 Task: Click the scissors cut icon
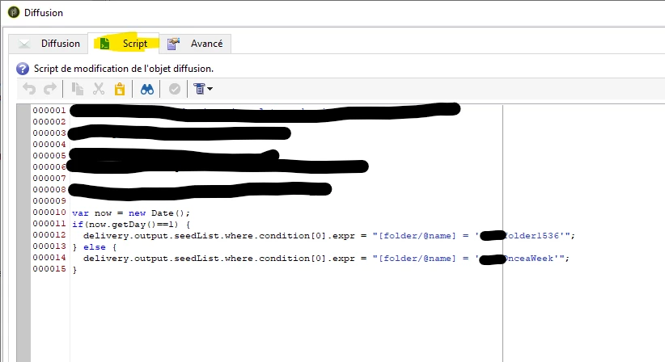pos(99,89)
